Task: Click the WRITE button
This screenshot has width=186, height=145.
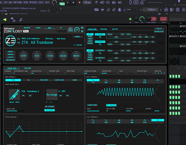Action: pyautogui.click(x=77, y=37)
